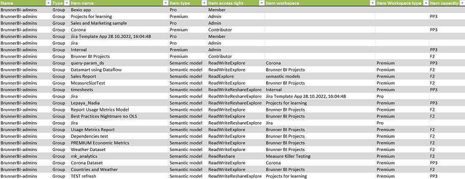
Task: Select 'Pro' item type in Bexio app row
Action: coord(188,10)
